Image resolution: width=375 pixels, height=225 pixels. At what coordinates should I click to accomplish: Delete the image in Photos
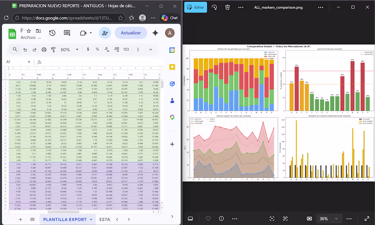point(227,7)
